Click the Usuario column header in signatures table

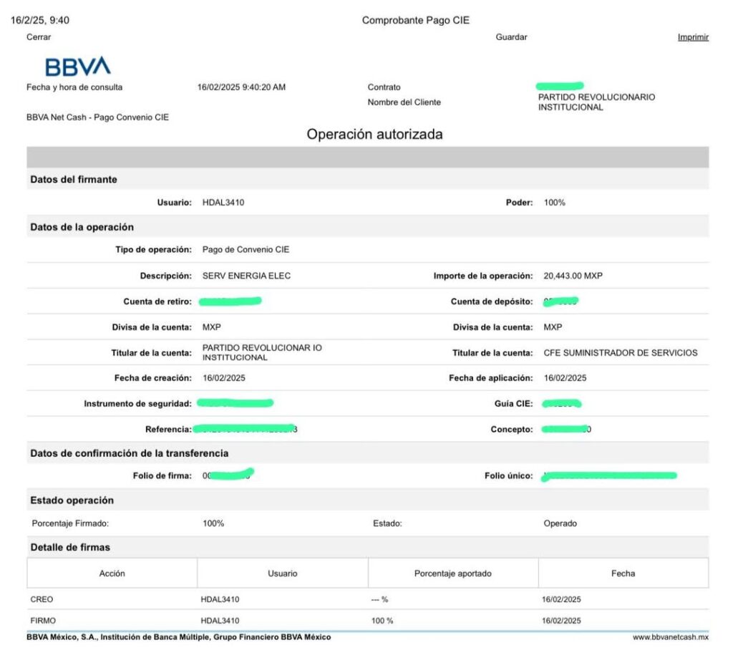282,574
